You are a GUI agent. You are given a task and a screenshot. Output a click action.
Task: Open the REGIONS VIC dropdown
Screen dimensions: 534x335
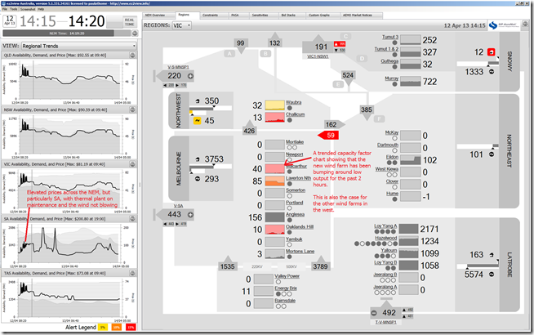click(x=181, y=25)
